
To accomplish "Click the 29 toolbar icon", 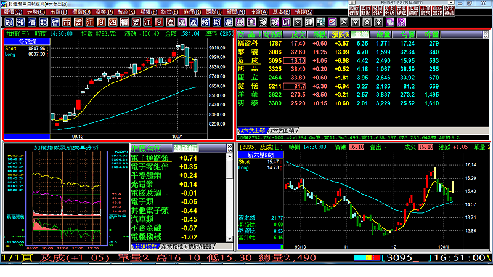I will (113, 22).
